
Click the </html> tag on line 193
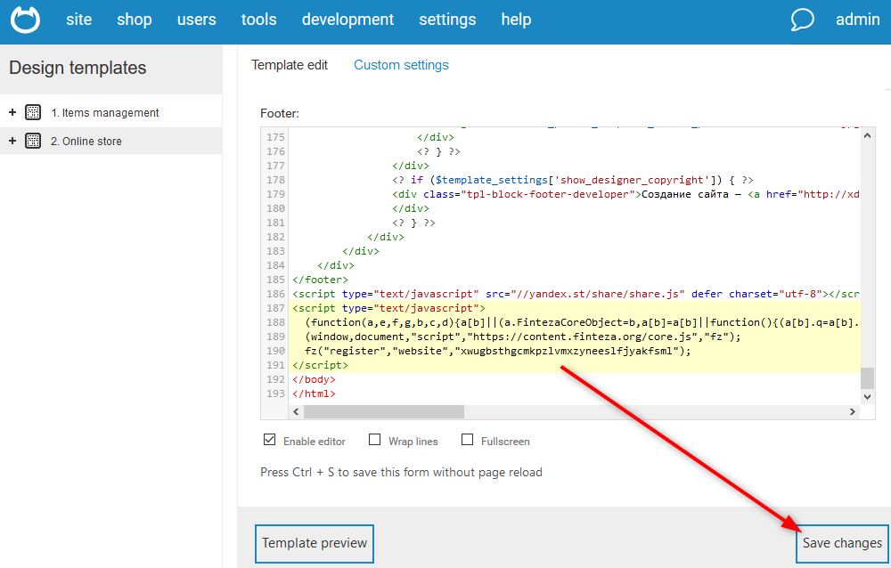point(315,394)
